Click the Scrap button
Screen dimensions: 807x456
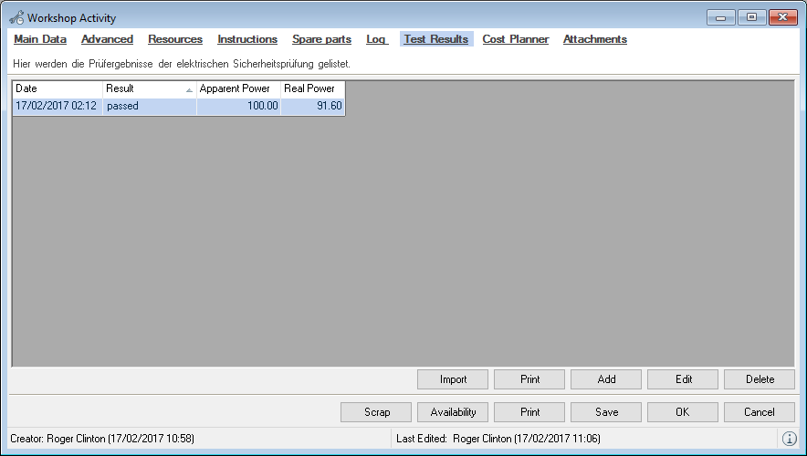tap(377, 412)
